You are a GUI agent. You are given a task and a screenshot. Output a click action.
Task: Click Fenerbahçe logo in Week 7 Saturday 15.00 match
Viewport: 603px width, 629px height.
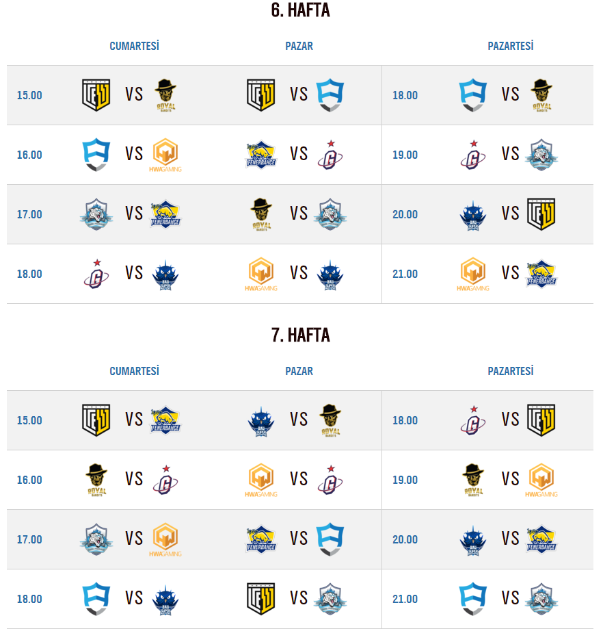point(165,420)
